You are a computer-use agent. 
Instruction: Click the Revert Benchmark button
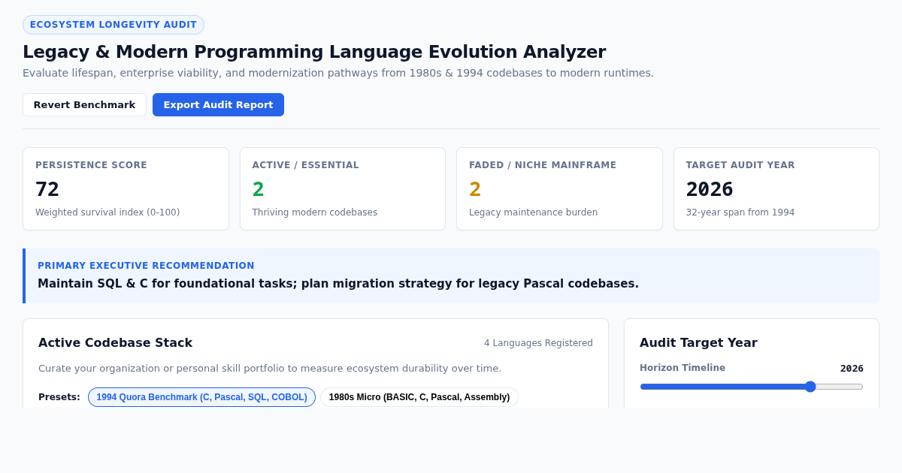coord(84,104)
